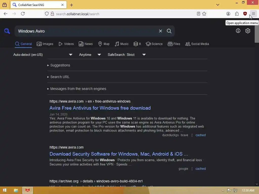Open a new browser tab
This screenshot has width=259, height=194.
click(71, 5)
